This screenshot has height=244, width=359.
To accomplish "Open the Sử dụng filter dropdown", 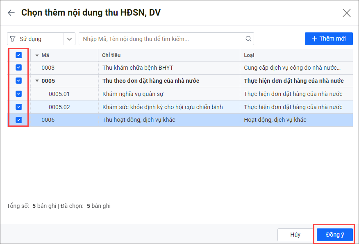I will point(69,39).
